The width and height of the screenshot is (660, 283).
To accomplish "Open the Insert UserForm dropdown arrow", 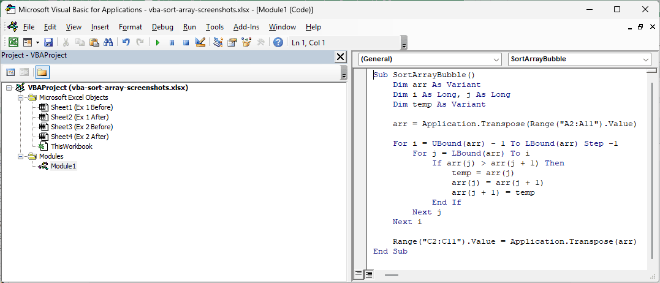I will tap(37, 42).
